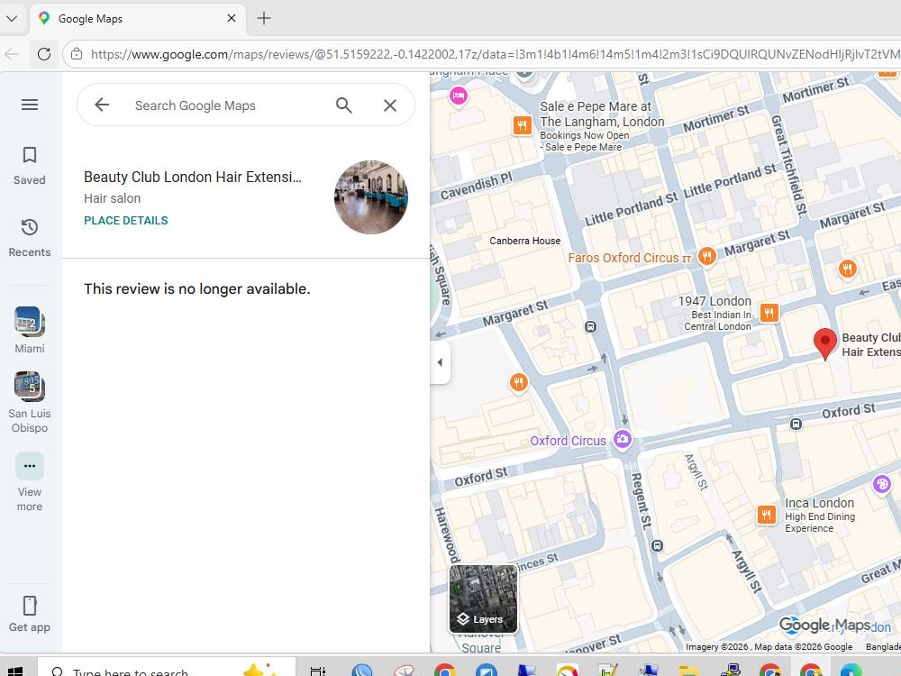Open Saved places in the sidebar
Viewport: 901px width, 676px height.
click(x=30, y=166)
